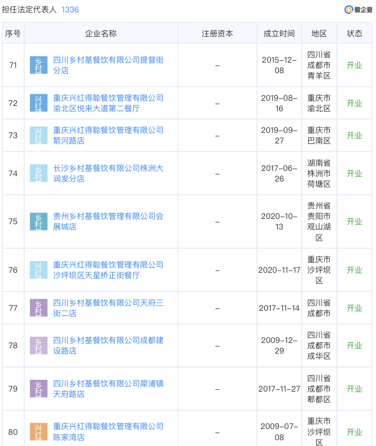Click orange logo for 陈家湾店 row

tap(39, 432)
